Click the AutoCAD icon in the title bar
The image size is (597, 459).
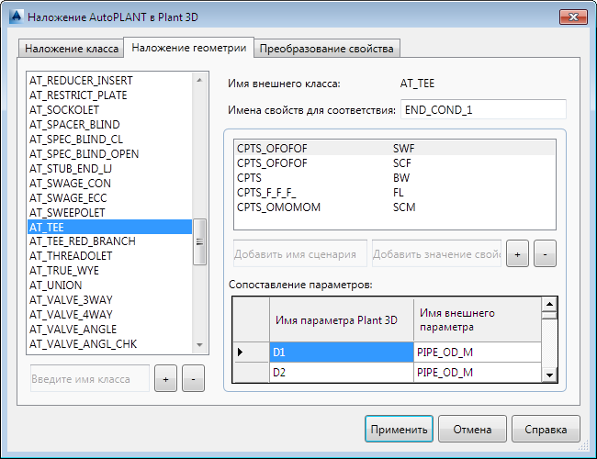tap(17, 17)
